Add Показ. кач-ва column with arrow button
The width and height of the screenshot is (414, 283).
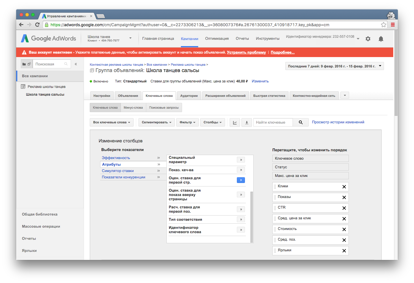tap(241, 170)
